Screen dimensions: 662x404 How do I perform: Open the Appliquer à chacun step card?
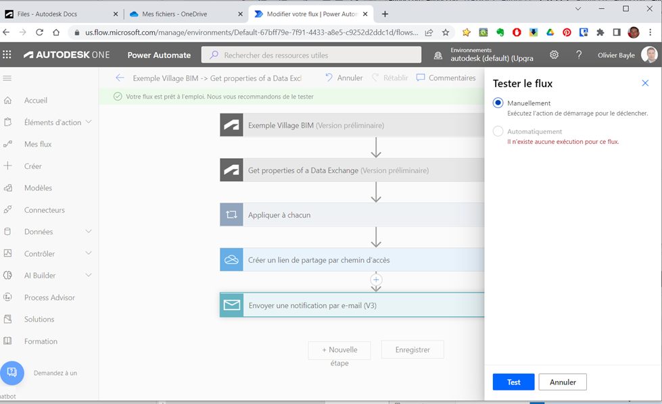[352, 215]
